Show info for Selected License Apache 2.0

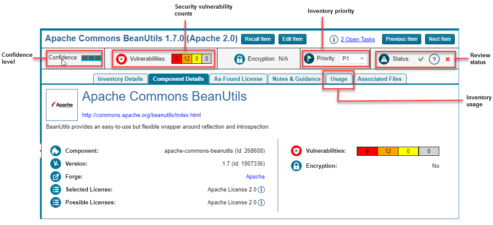point(262,190)
